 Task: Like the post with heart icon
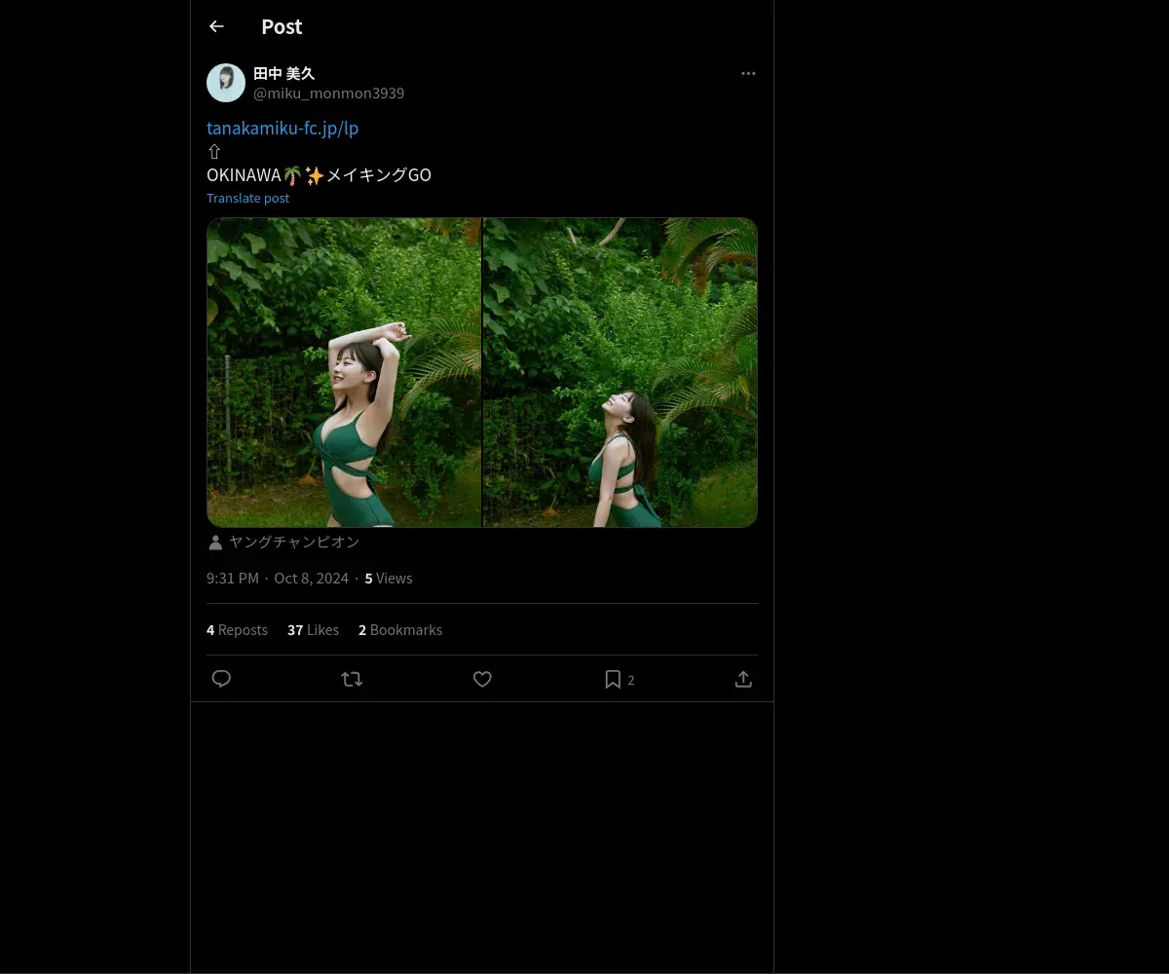(x=482, y=679)
